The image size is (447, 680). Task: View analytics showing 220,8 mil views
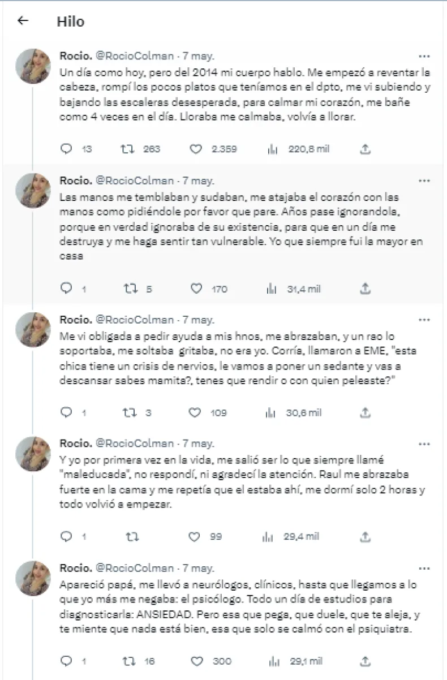[x=272, y=149]
